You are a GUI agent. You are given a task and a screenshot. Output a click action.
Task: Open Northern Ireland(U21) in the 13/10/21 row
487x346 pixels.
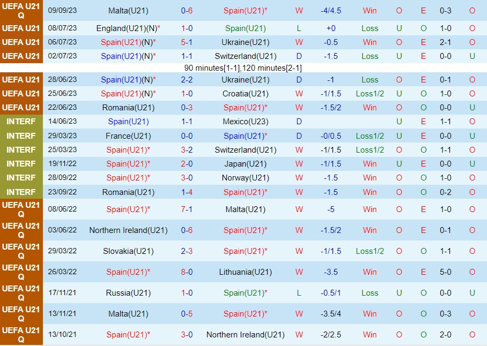pyautogui.click(x=245, y=335)
